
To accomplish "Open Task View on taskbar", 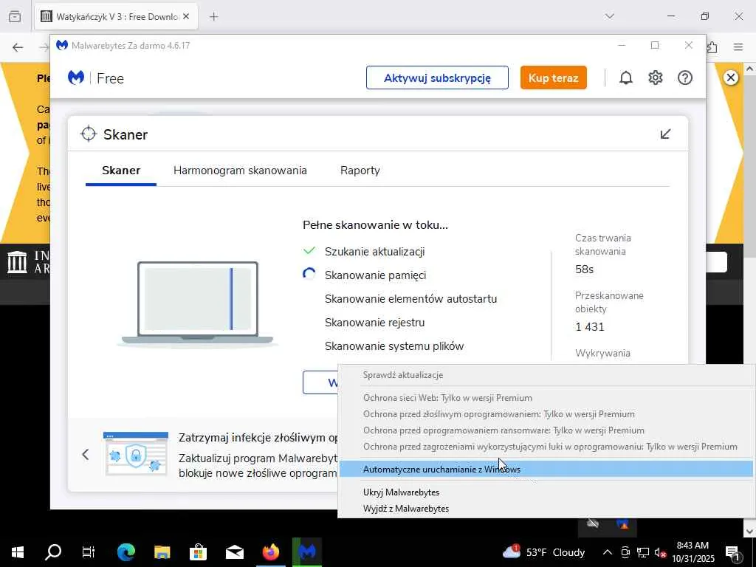I will pos(89,552).
